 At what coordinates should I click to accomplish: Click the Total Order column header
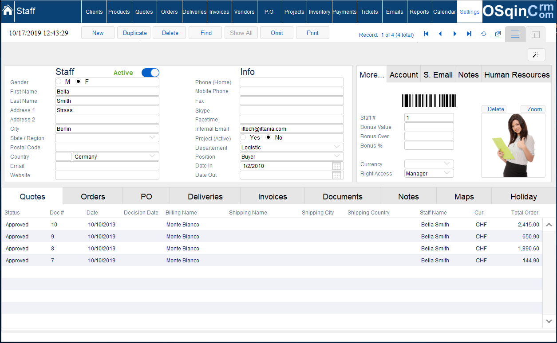525,212
